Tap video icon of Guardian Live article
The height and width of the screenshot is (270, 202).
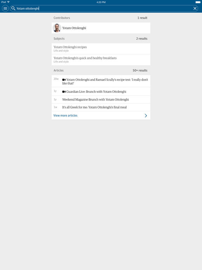64,92
